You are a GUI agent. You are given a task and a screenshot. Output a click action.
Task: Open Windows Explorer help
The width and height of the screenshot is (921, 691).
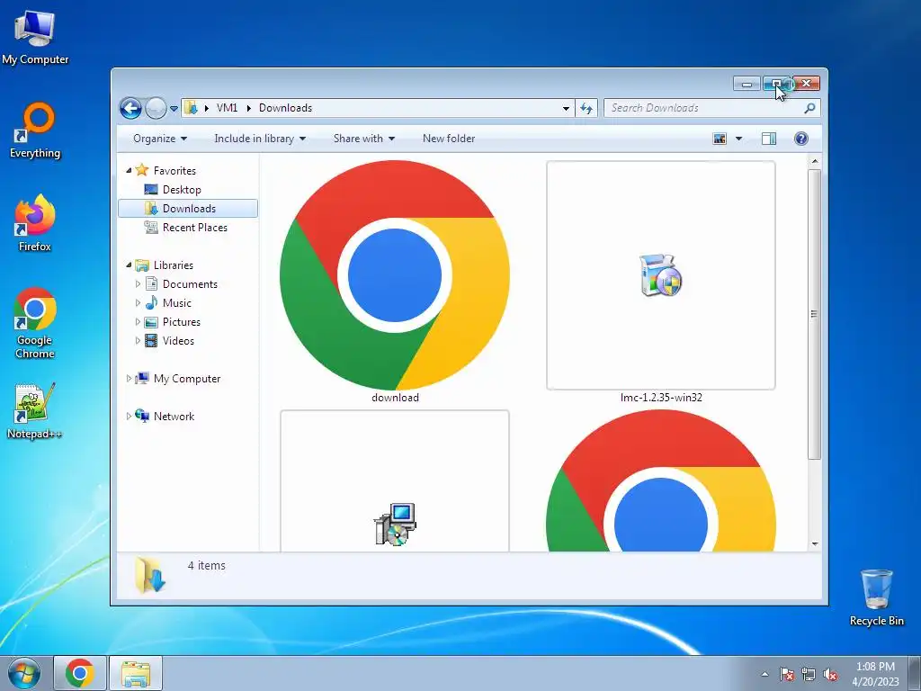click(x=800, y=139)
